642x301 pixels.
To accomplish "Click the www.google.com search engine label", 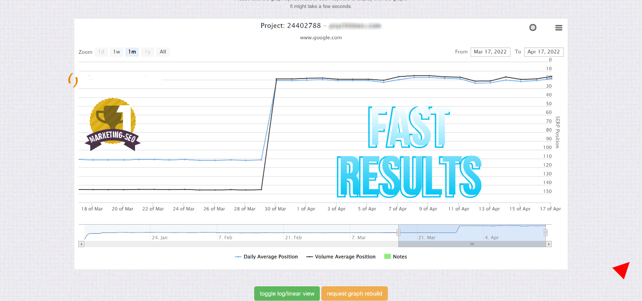I will [321, 37].
